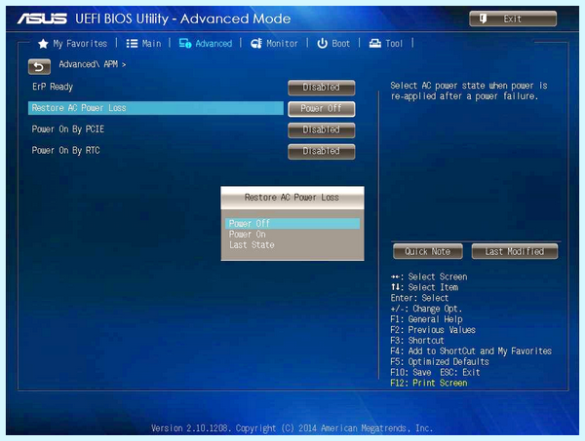Select the Power On By RTC label
585x441 pixels.
(65, 151)
